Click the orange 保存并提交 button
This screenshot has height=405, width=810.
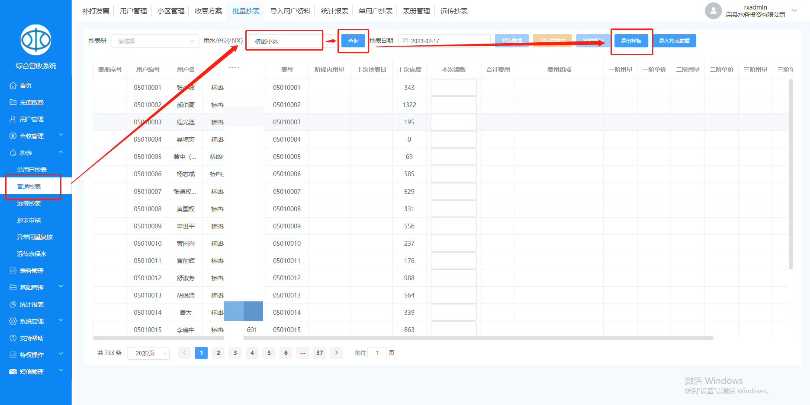pos(553,41)
